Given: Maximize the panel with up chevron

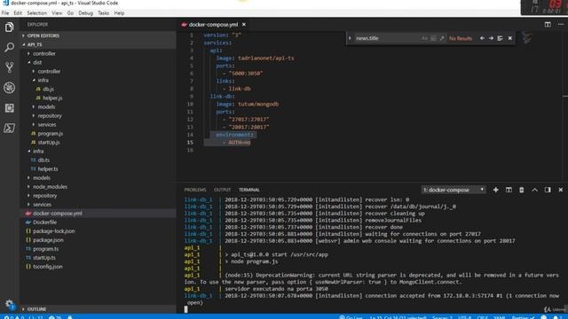Looking at the screenshot, I should (x=534, y=190).
